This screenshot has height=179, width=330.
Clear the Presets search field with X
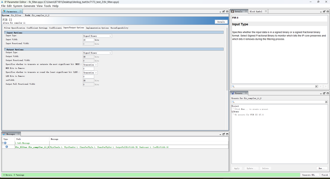click(326, 102)
